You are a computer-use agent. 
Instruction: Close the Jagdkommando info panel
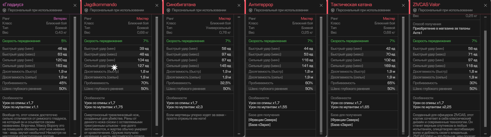(x=157, y=5)
